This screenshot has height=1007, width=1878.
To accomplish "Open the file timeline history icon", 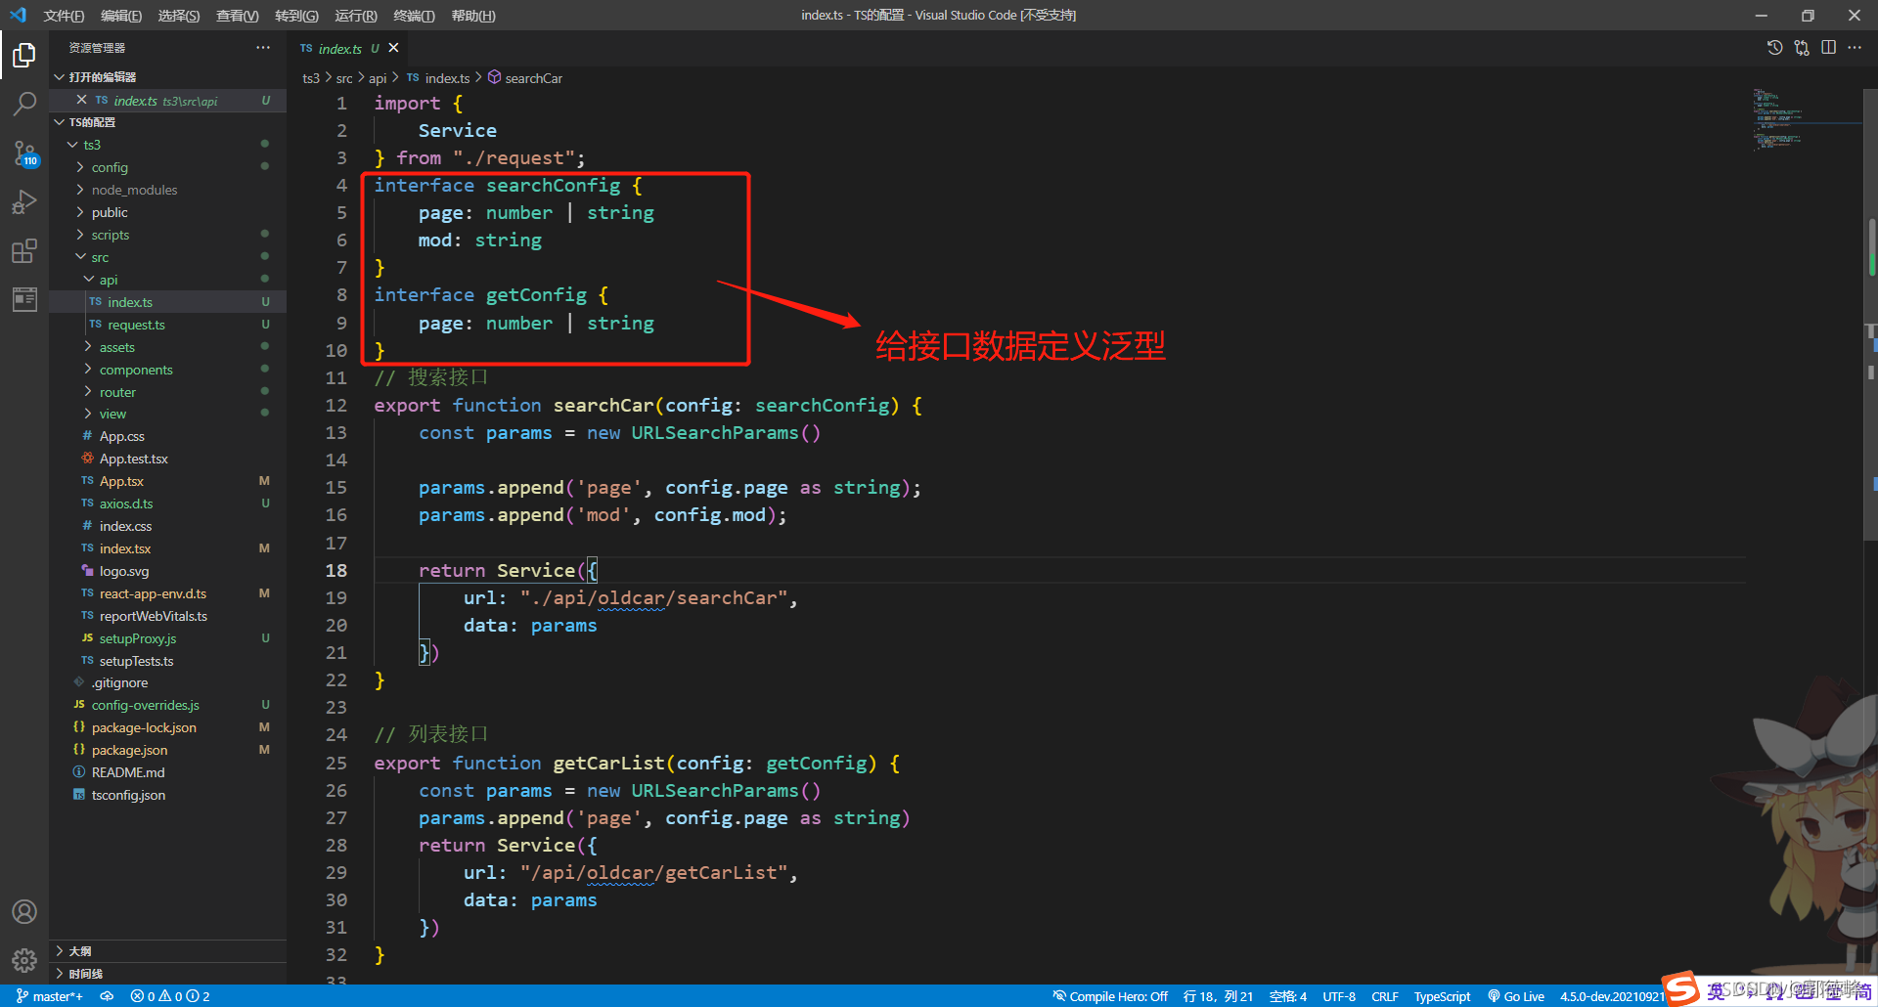I will pyautogui.click(x=1774, y=48).
